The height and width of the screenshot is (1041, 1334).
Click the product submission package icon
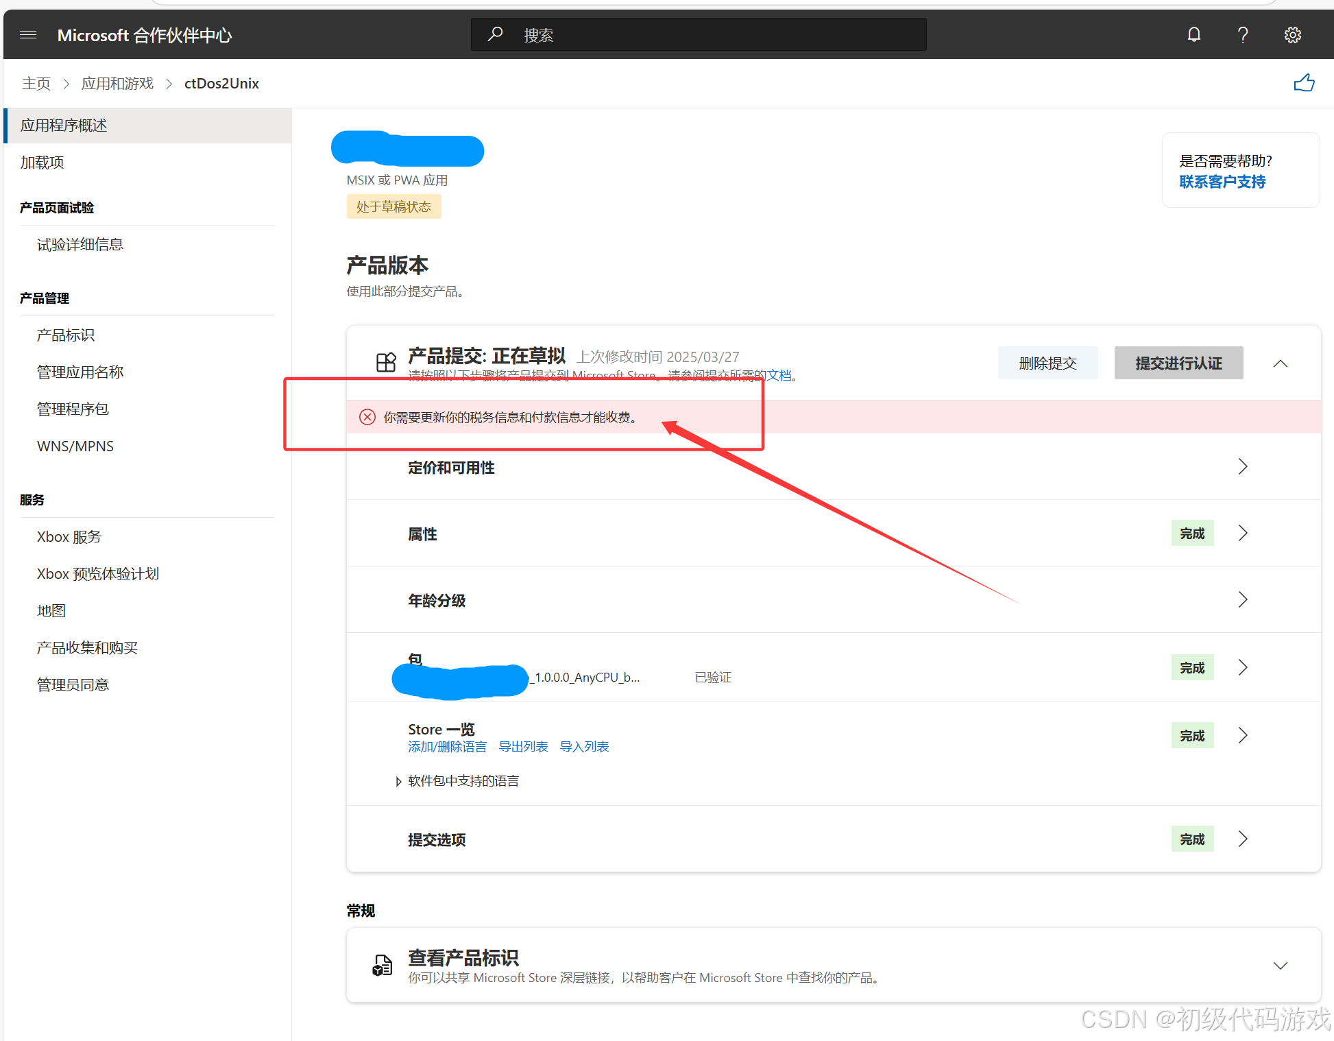(386, 362)
